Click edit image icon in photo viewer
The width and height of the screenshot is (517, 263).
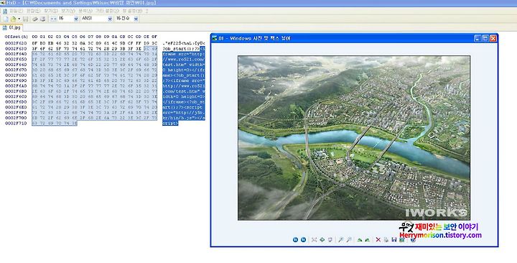[x=401, y=239]
